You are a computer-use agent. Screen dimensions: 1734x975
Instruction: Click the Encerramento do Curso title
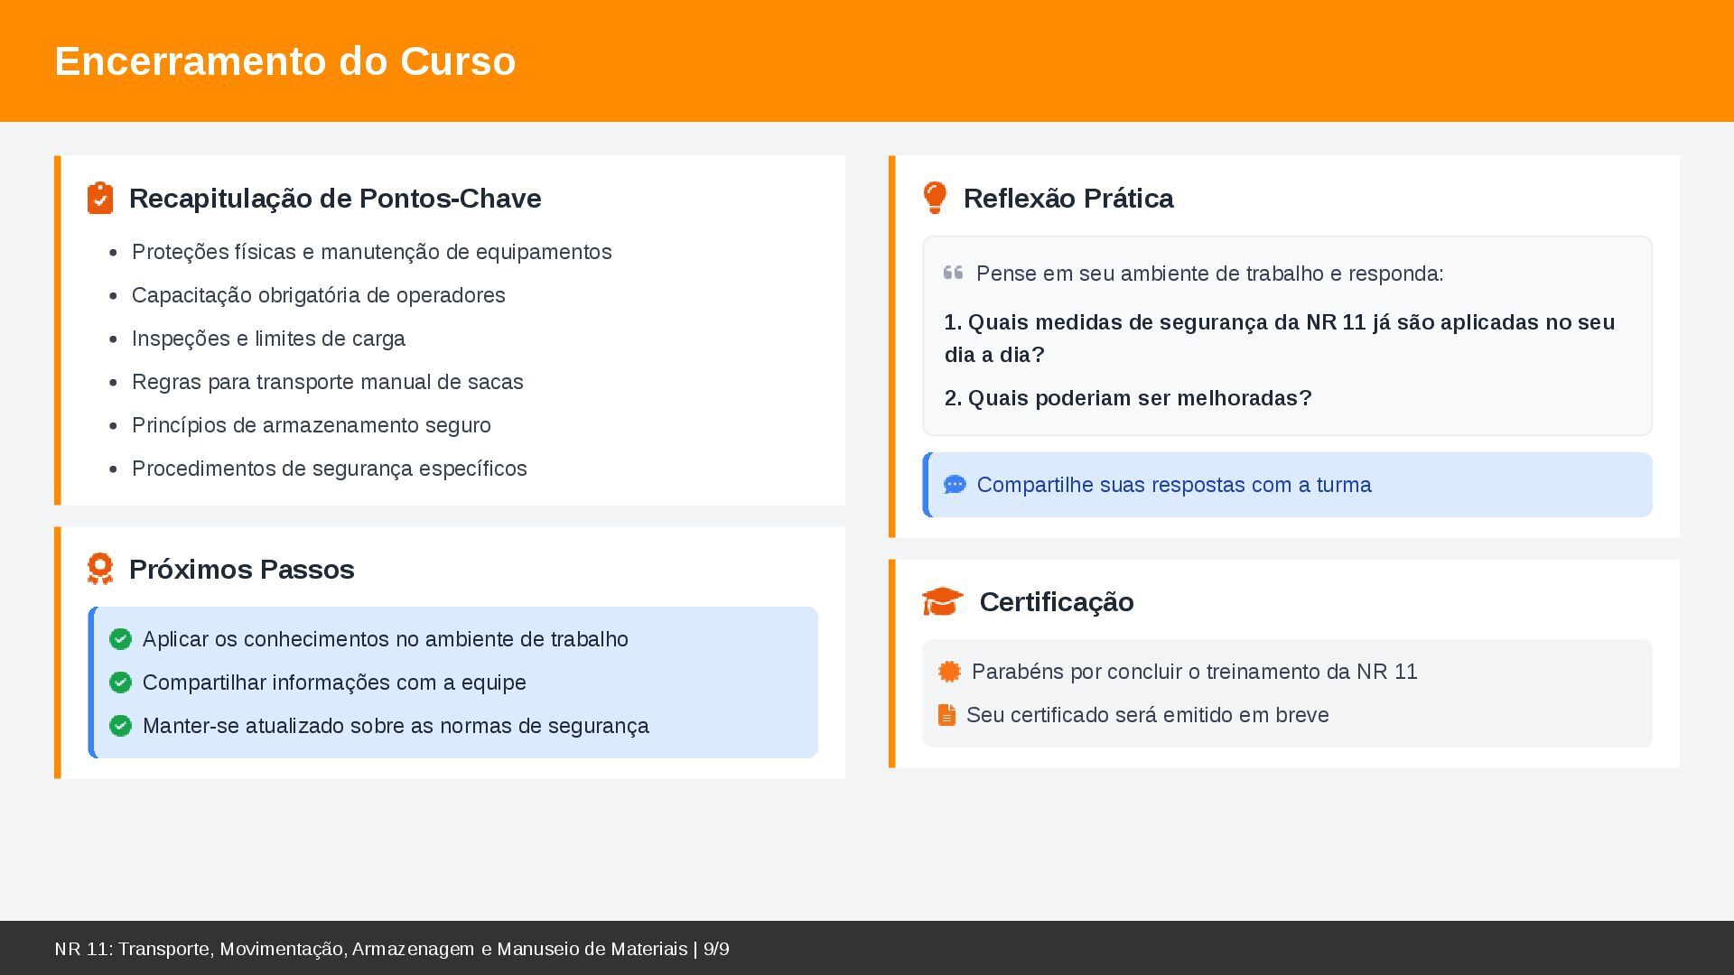point(285,61)
